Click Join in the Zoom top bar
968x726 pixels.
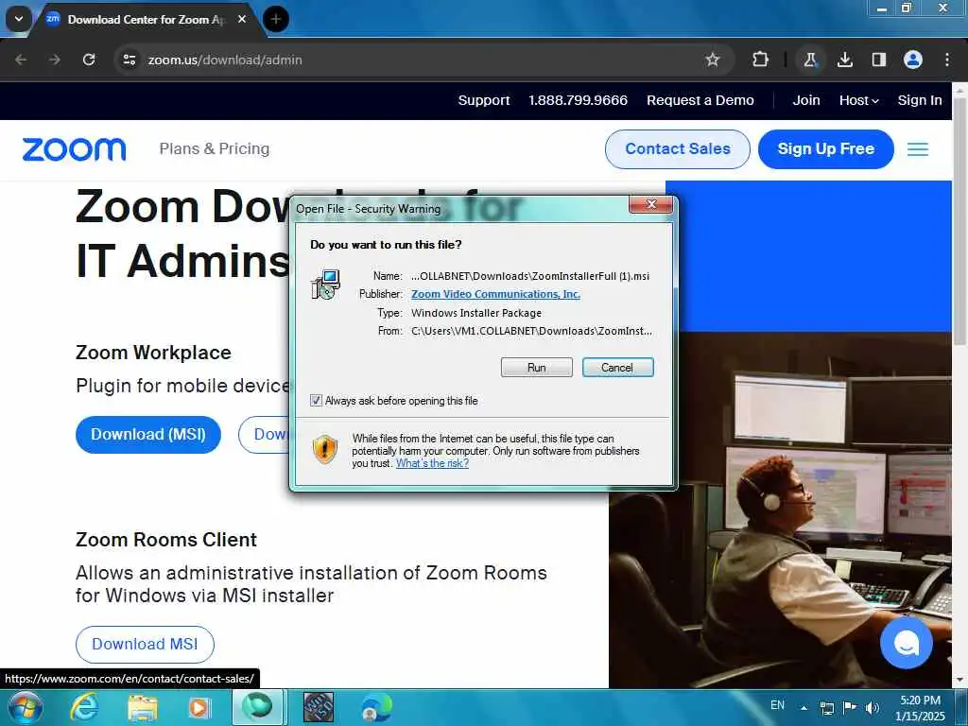(806, 100)
